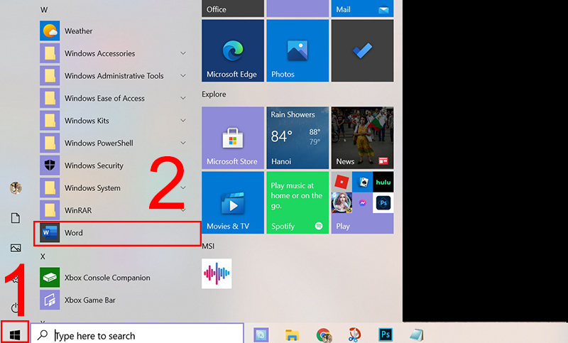Open the user account avatar
568x343 pixels.
pyautogui.click(x=16, y=188)
